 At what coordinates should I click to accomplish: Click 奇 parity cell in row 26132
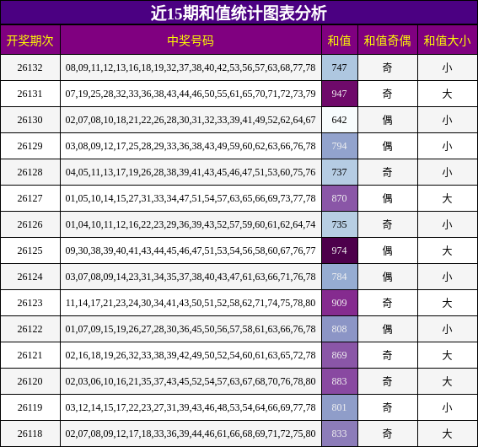(x=388, y=67)
